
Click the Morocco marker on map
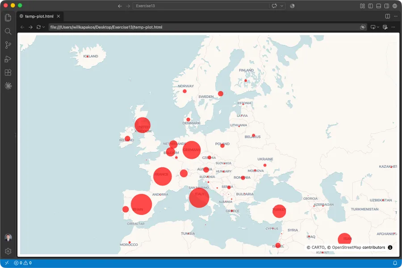(x=130, y=243)
